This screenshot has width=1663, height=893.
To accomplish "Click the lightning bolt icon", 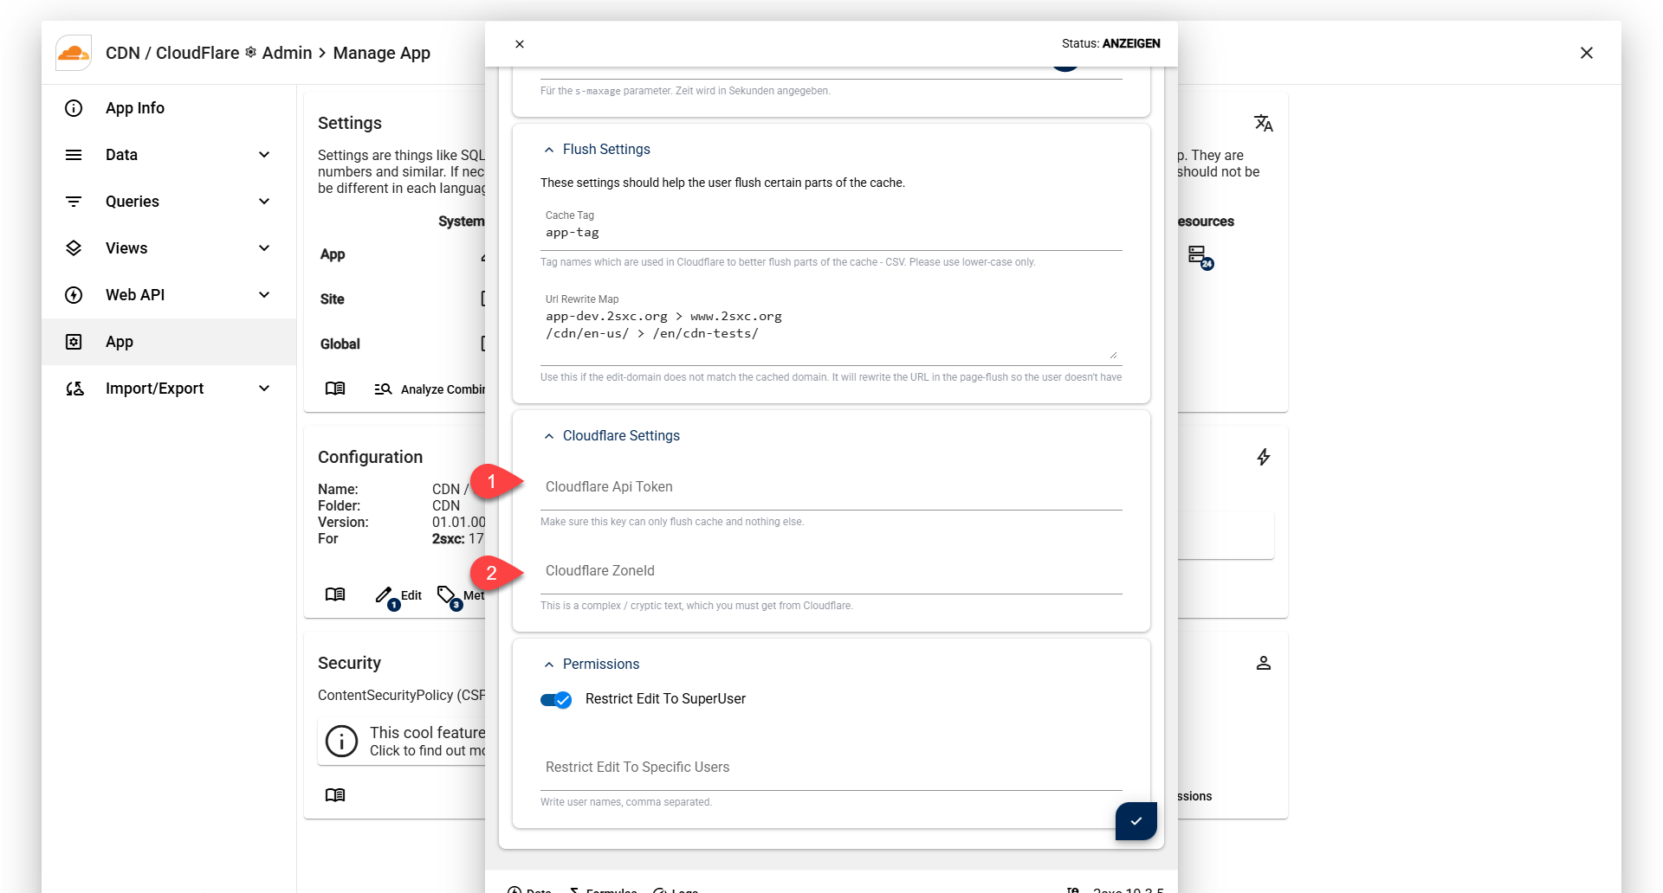I will tap(1263, 457).
